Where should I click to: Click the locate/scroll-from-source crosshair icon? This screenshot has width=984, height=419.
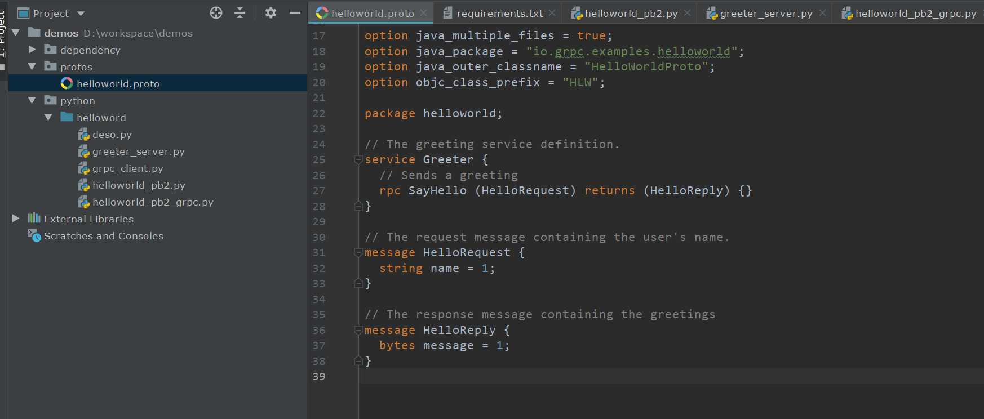point(216,13)
